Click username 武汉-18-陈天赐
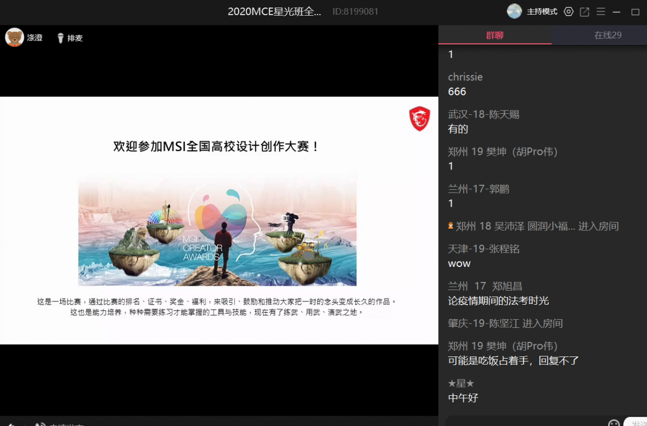This screenshot has width=647, height=426. click(484, 114)
